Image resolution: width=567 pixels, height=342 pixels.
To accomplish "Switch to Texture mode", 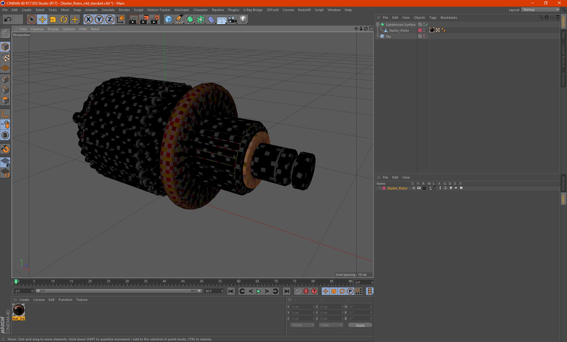I will click(5, 58).
